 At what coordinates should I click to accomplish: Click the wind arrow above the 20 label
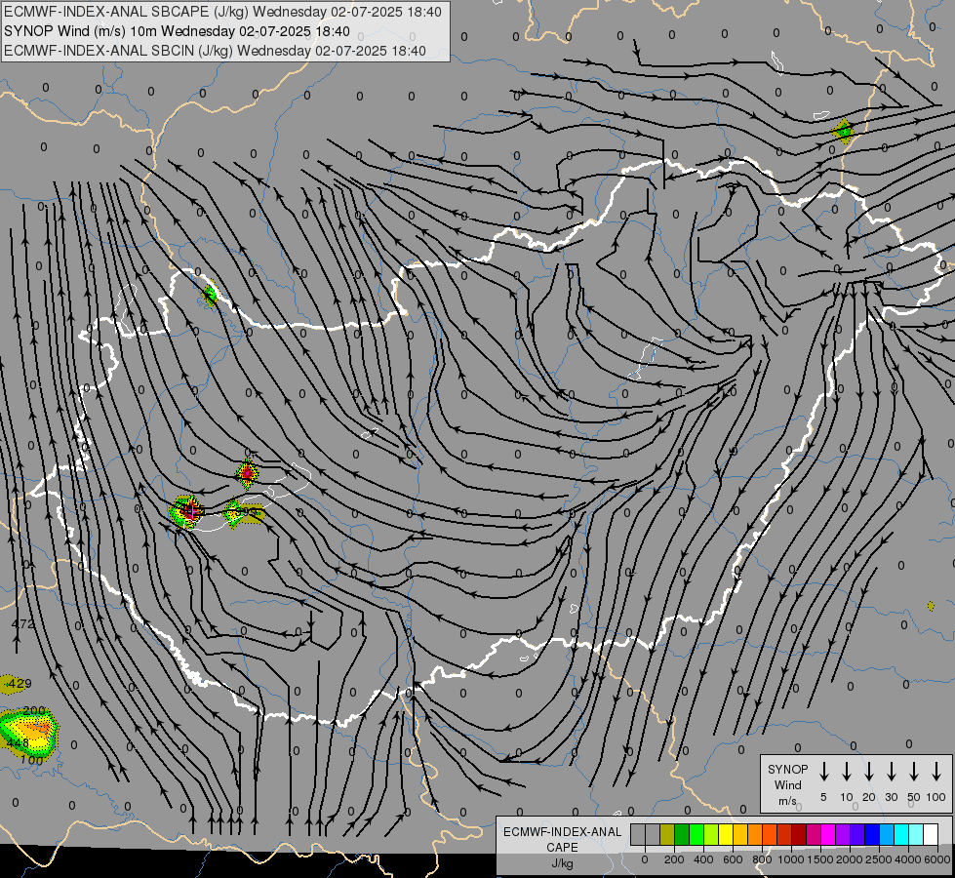pos(869,771)
